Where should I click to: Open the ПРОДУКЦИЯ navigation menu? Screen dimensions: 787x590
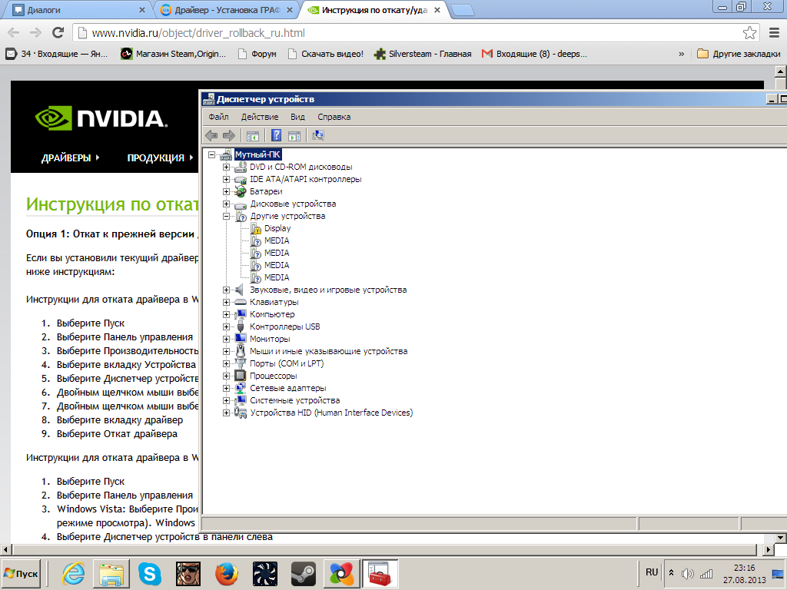pos(160,157)
